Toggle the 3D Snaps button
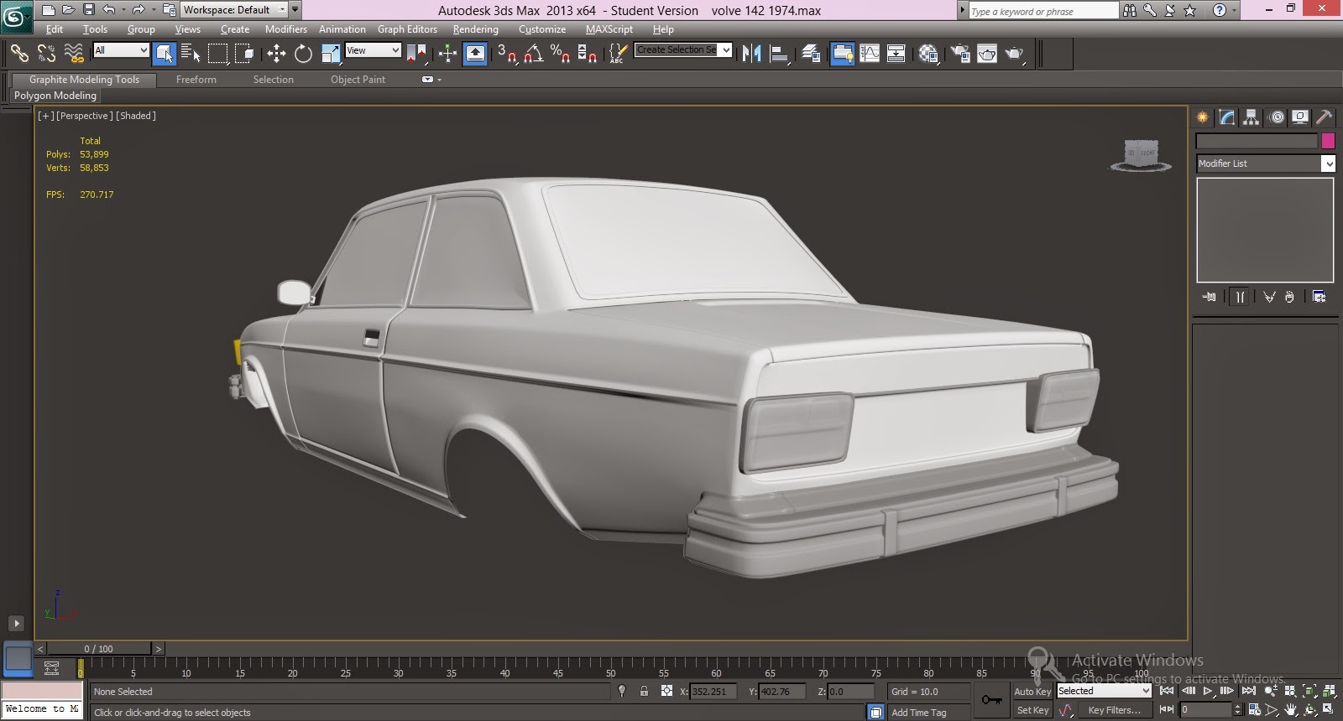The image size is (1343, 721). [x=506, y=54]
